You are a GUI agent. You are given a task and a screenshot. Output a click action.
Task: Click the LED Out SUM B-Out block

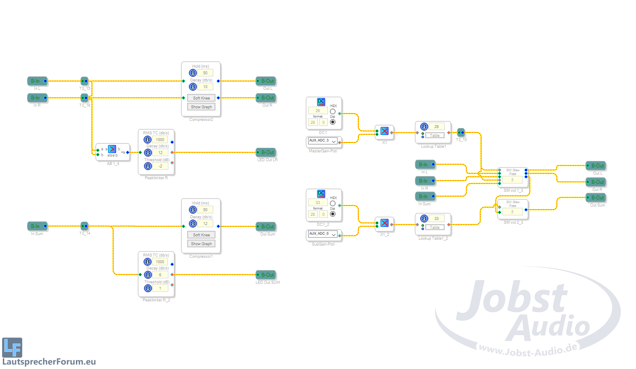266,275
